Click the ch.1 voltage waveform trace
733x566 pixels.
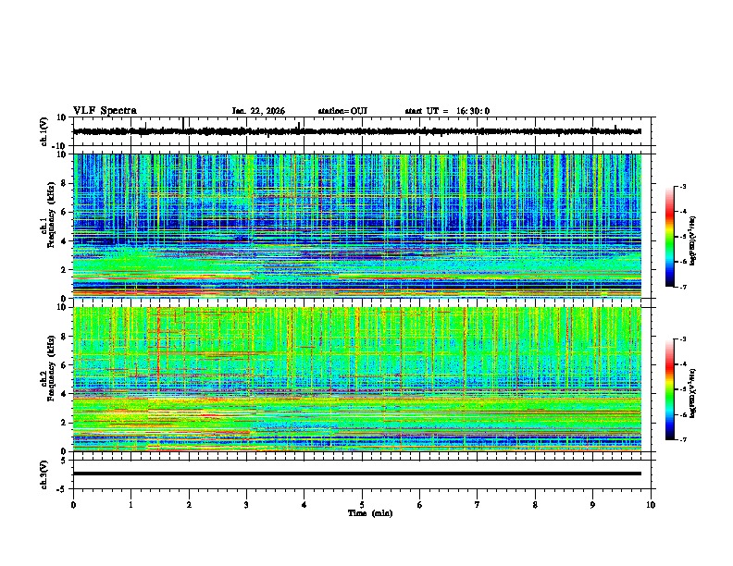click(x=356, y=131)
